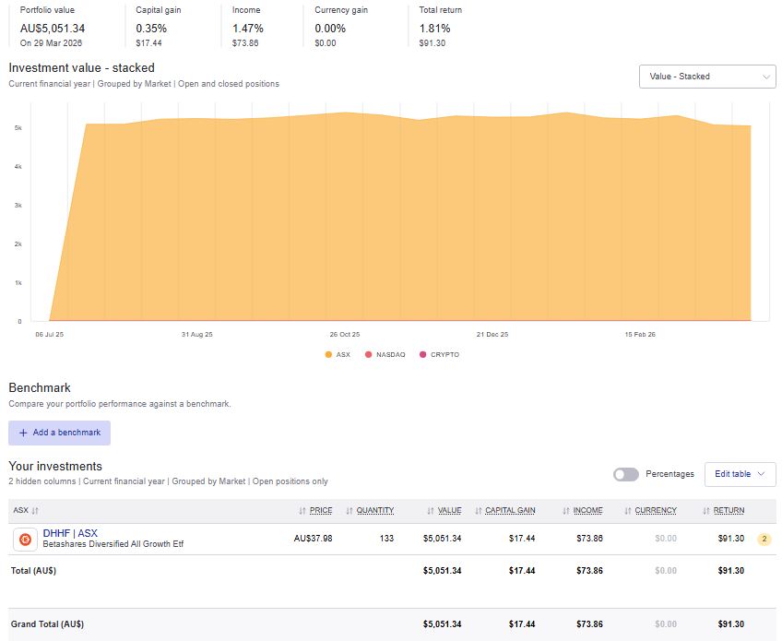This screenshot has height=641, width=782.
Task: Click the CRYPTO legend color dot
Action: (423, 355)
